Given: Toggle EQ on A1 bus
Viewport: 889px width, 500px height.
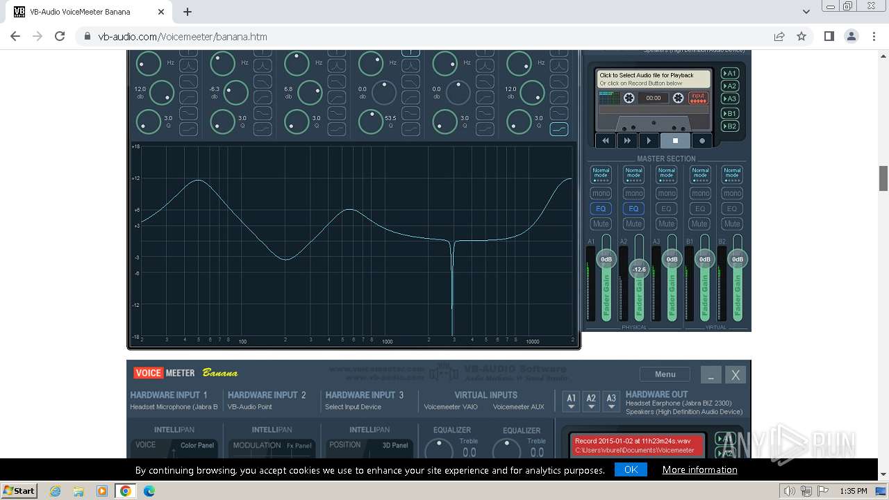Looking at the screenshot, I should [601, 208].
